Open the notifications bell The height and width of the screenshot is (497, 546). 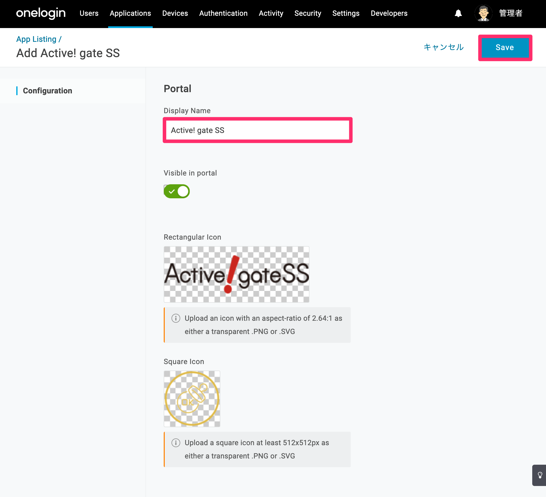(x=458, y=13)
